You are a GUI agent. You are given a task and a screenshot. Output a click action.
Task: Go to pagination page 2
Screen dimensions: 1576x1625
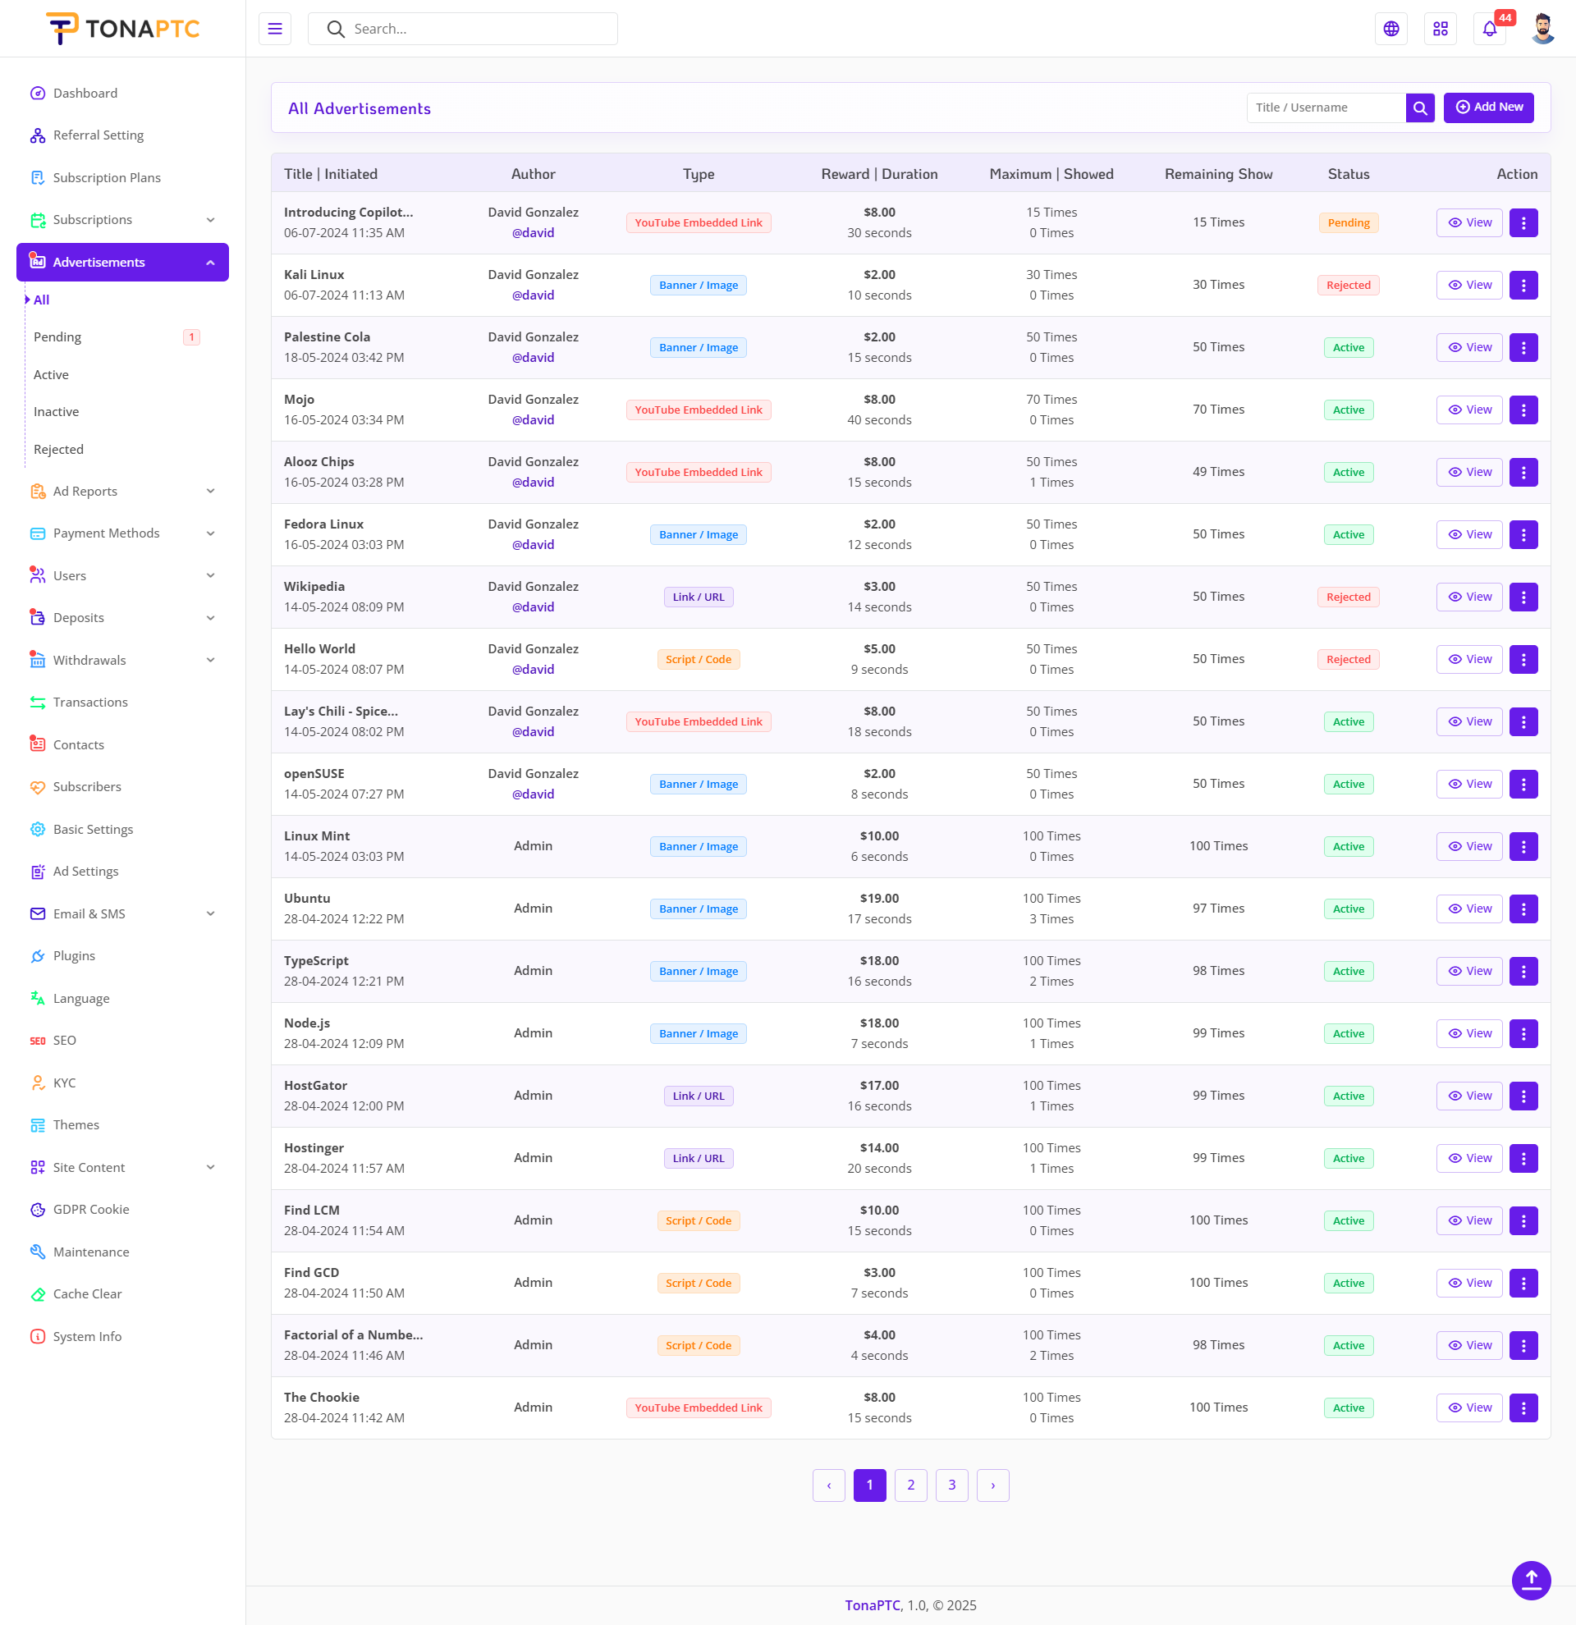910,1485
